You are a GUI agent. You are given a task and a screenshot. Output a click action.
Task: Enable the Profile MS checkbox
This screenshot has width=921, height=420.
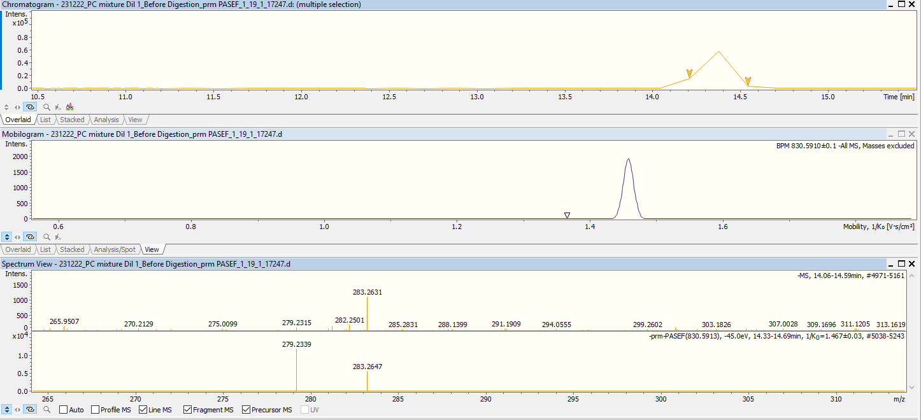95,410
